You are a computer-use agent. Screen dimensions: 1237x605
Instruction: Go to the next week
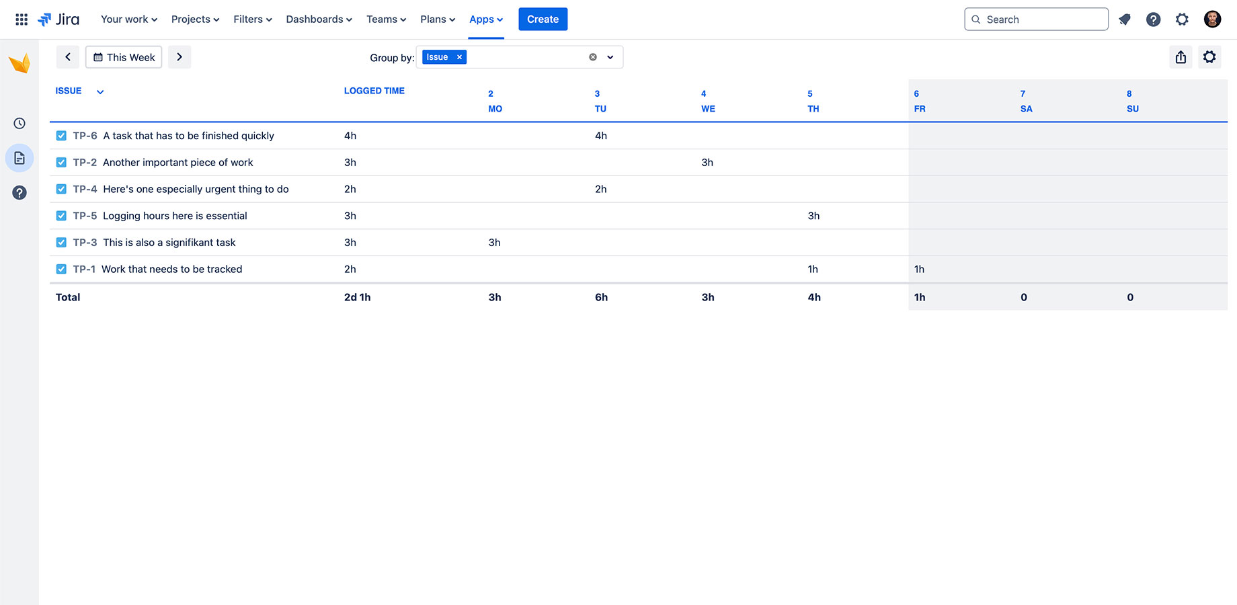point(179,57)
